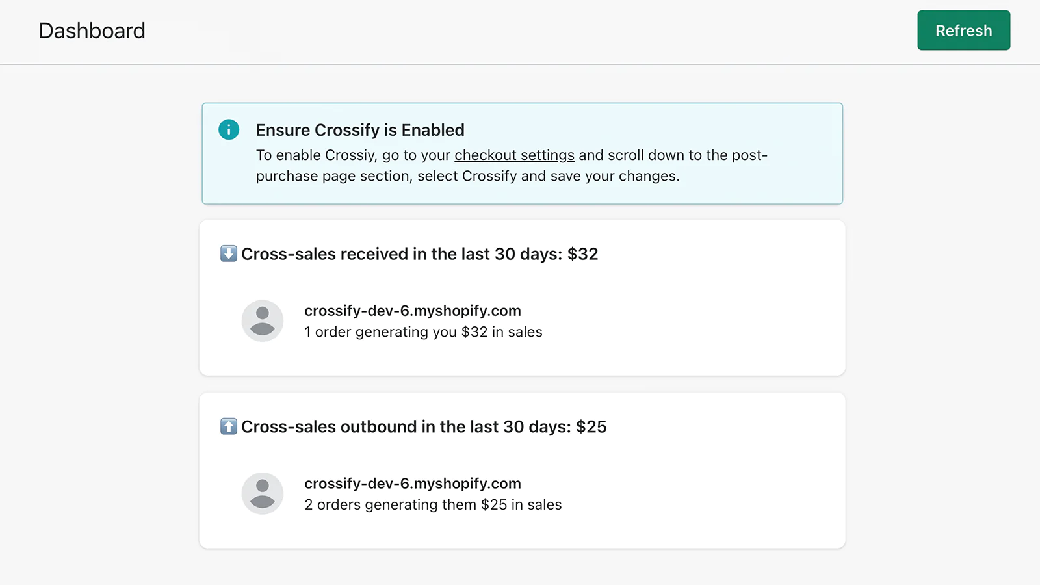
Task: Click '1 order generating you $32' text
Action: click(x=423, y=332)
